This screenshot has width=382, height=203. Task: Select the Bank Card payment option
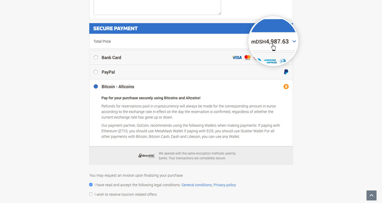pos(96,58)
